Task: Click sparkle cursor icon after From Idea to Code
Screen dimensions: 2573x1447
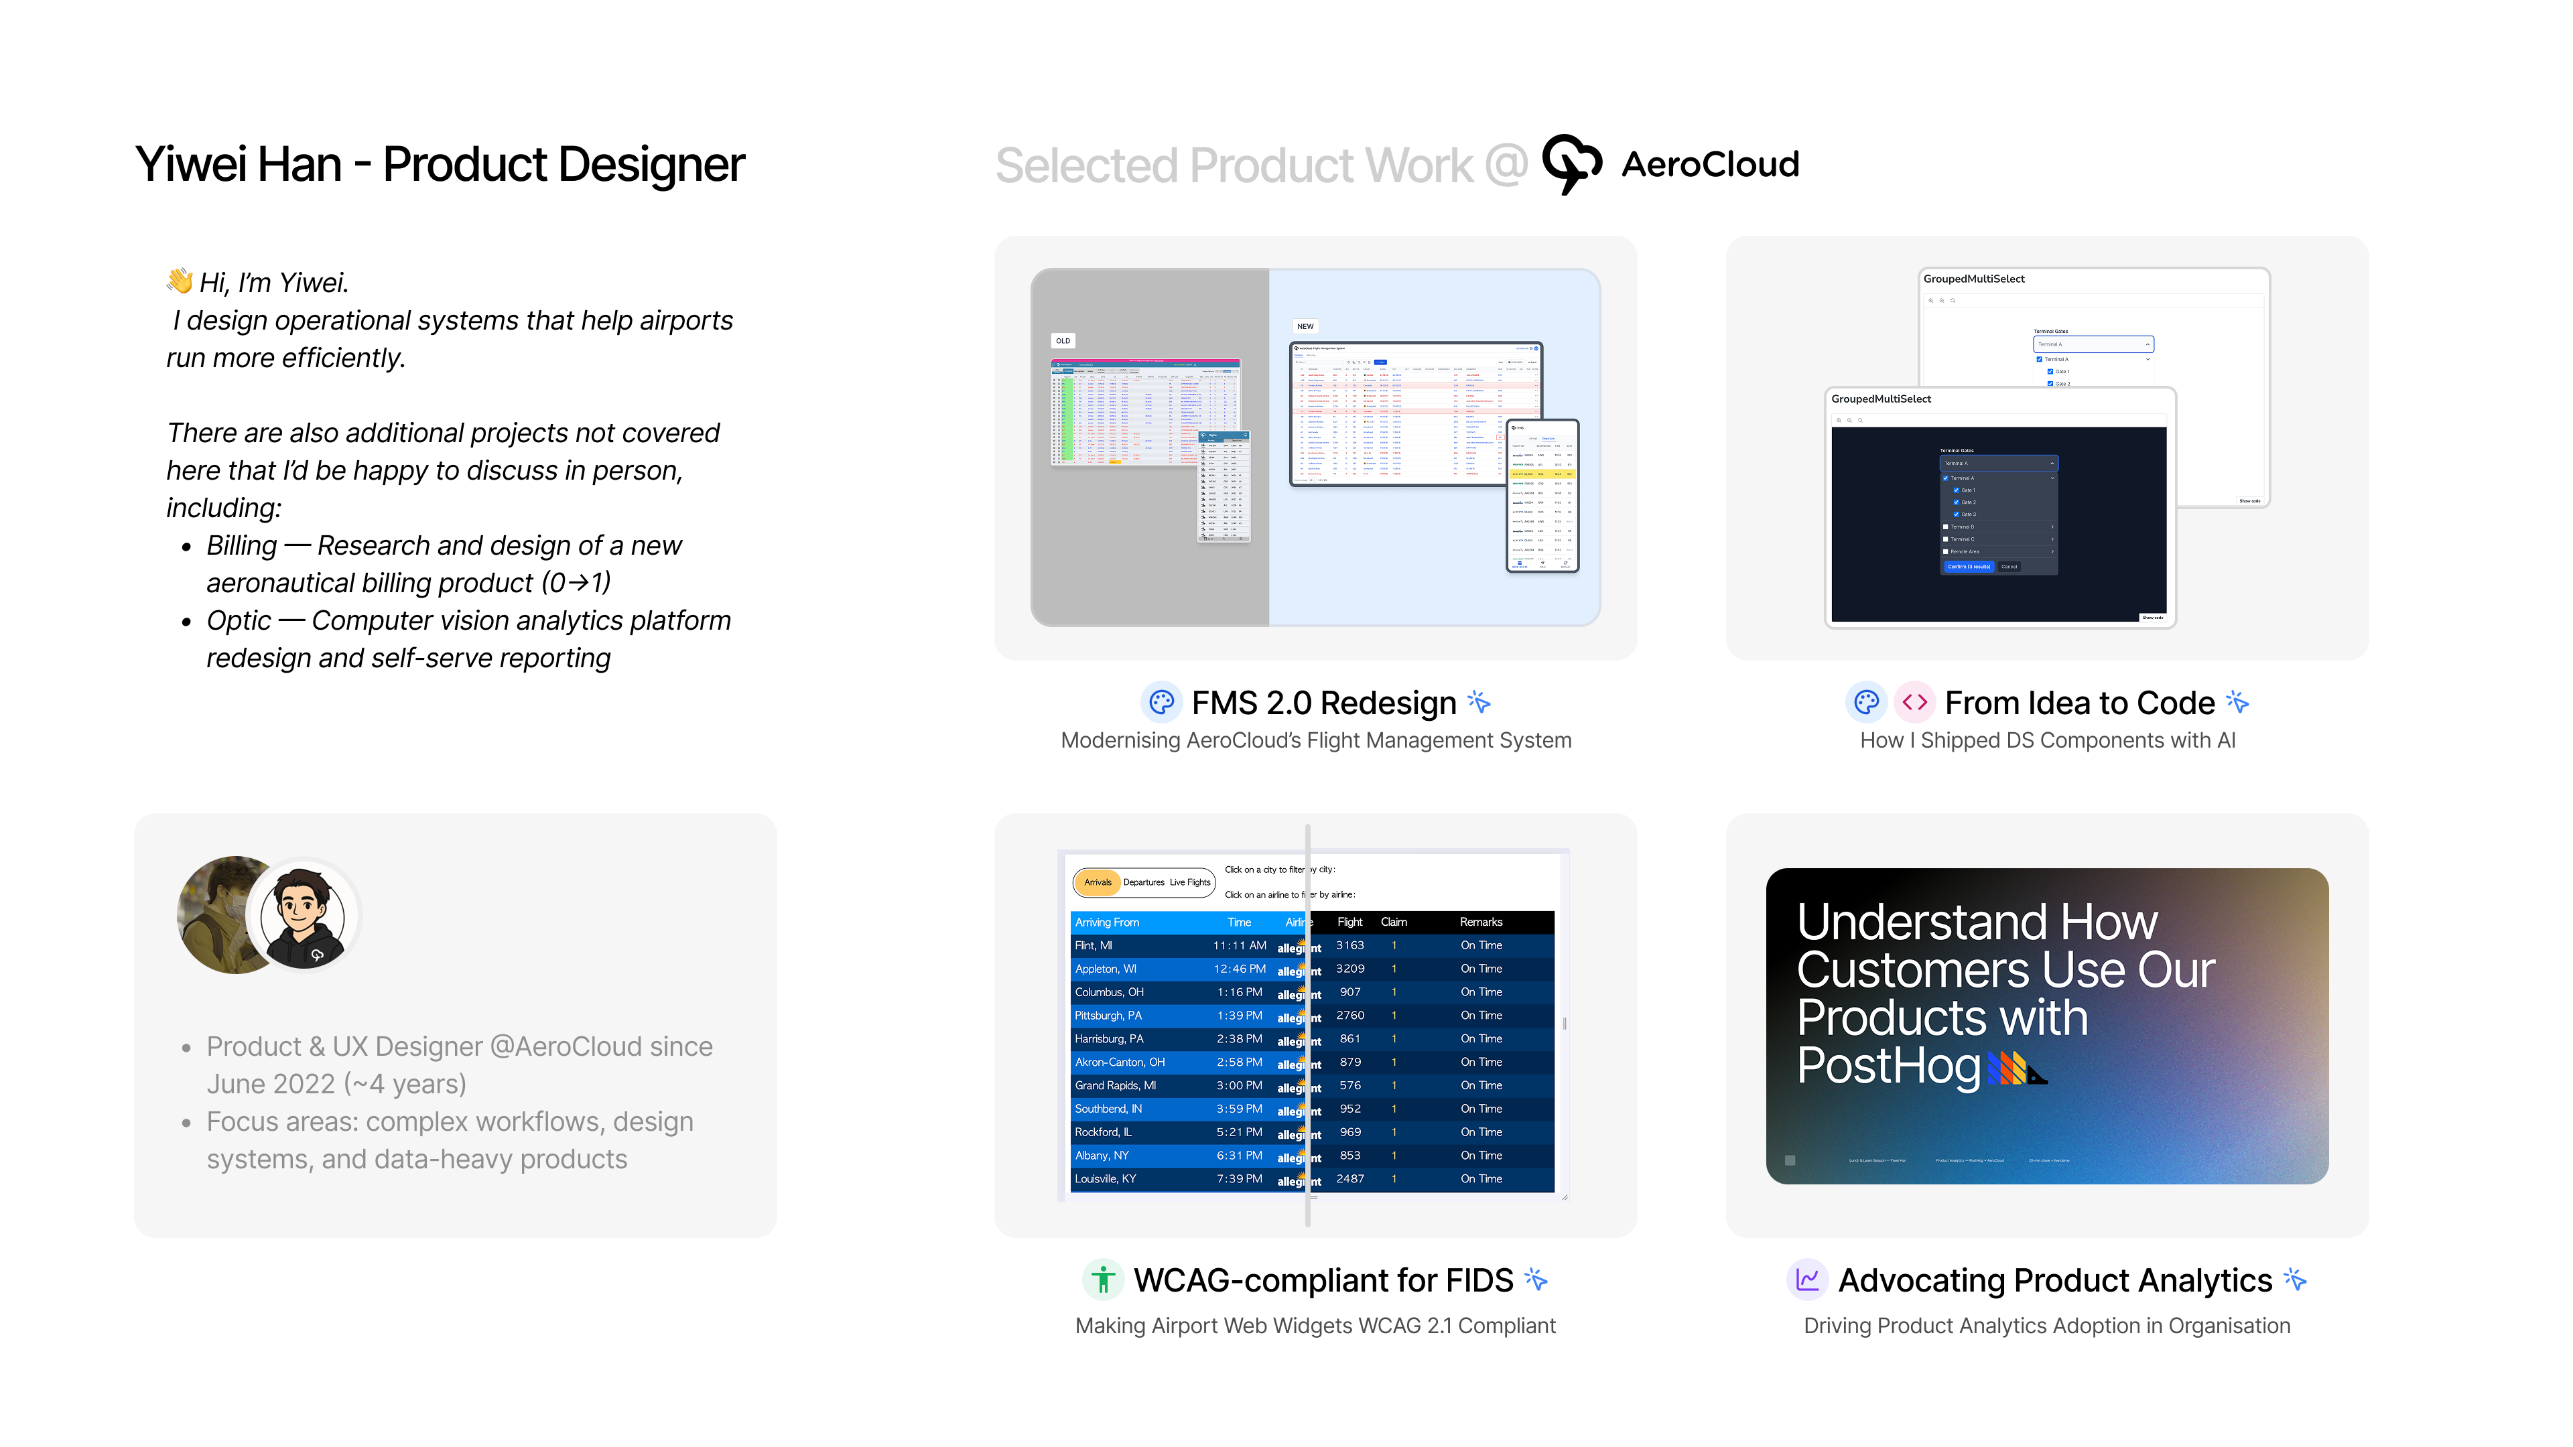Action: click(x=2239, y=703)
